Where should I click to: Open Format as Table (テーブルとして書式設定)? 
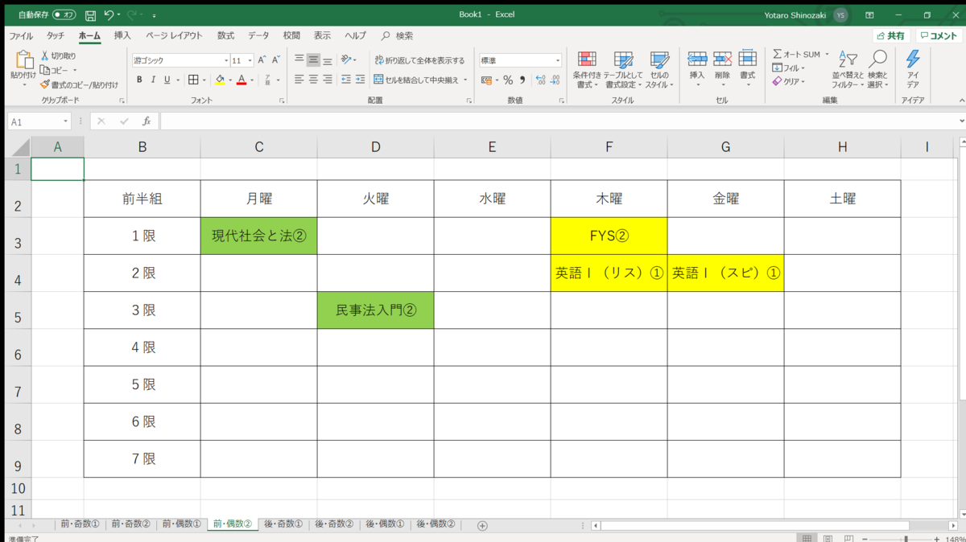pos(623,70)
